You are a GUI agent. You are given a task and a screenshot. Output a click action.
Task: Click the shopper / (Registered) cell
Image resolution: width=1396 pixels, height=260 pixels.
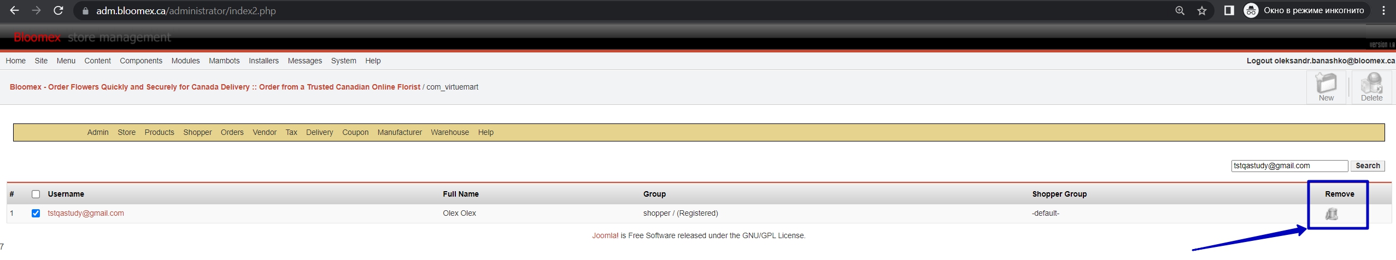681,213
